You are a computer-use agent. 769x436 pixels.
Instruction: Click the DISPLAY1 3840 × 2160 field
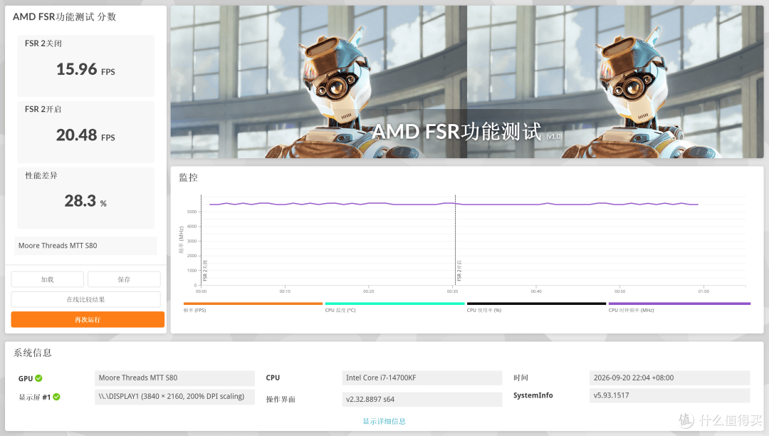(174, 396)
